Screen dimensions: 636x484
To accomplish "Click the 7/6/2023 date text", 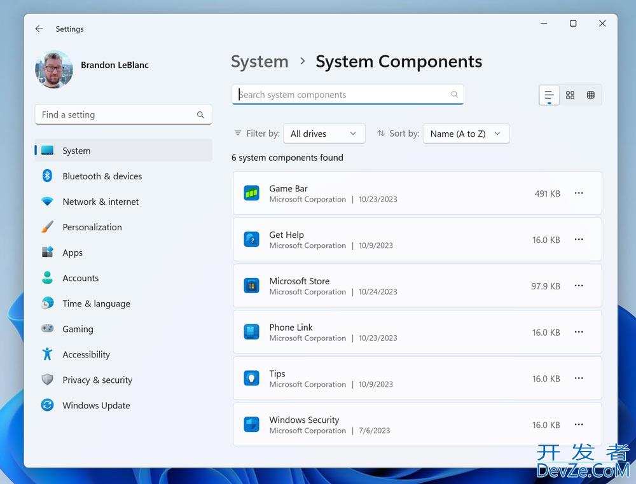I will (x=375, y=431).
